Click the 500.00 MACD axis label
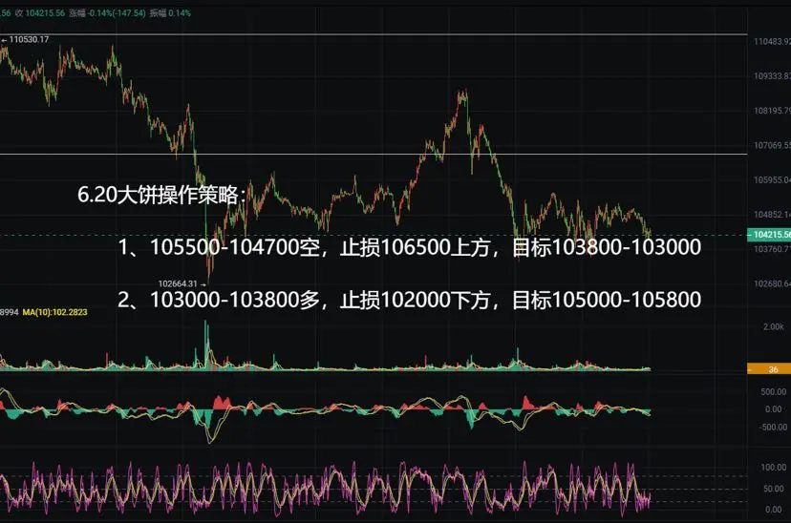791x523 pixels. [x=774, y=392]
